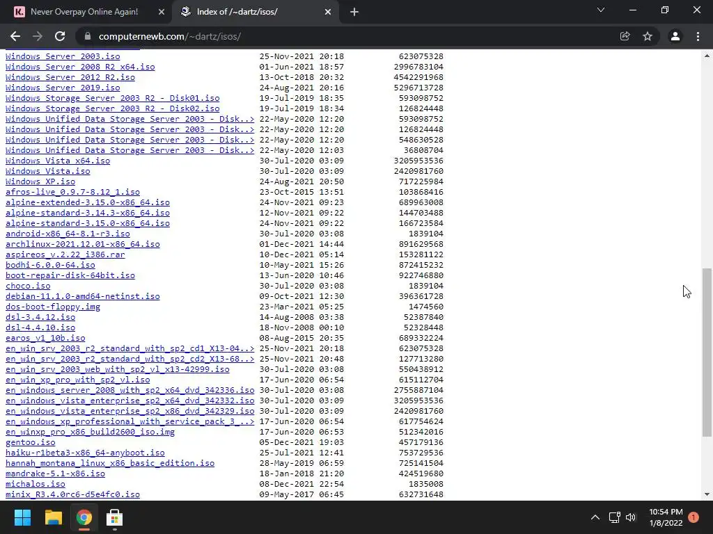The width and height of the screenshot is (713, 534).
Task: Download debian-11.1.0-amd64-netinst.iso
Action: (83, 296)
